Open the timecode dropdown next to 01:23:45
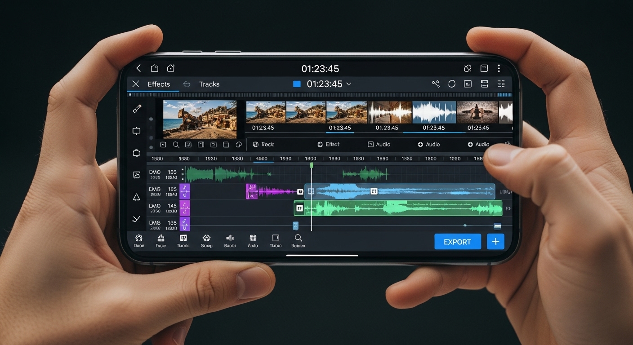 pyautogui.click(x=350, y=84)
